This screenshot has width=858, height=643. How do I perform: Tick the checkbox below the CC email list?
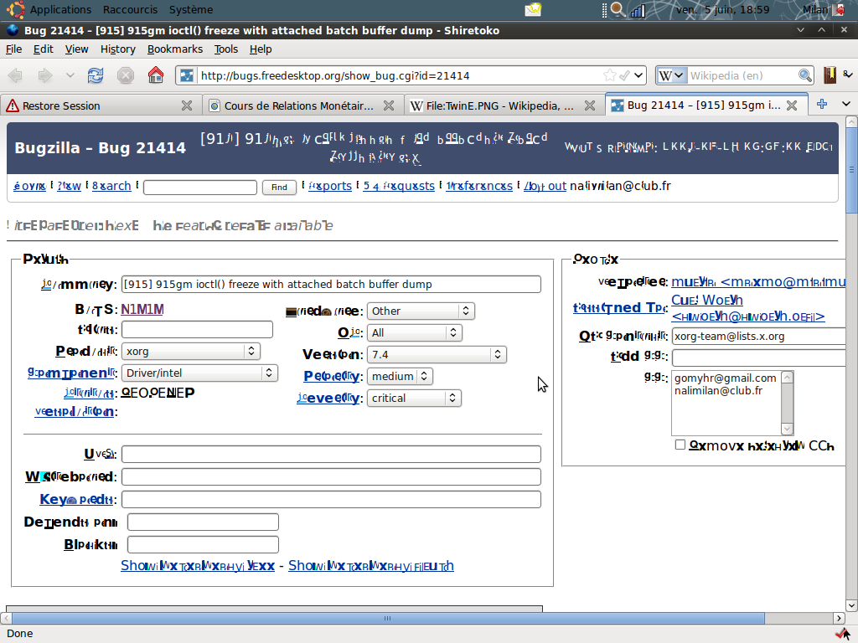[680, 445]
